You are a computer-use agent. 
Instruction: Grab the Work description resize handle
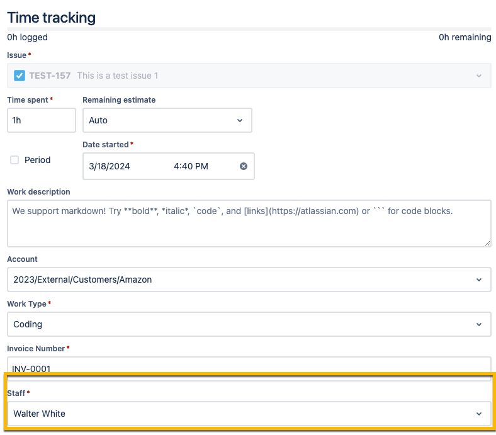click(x=487, y=243)
